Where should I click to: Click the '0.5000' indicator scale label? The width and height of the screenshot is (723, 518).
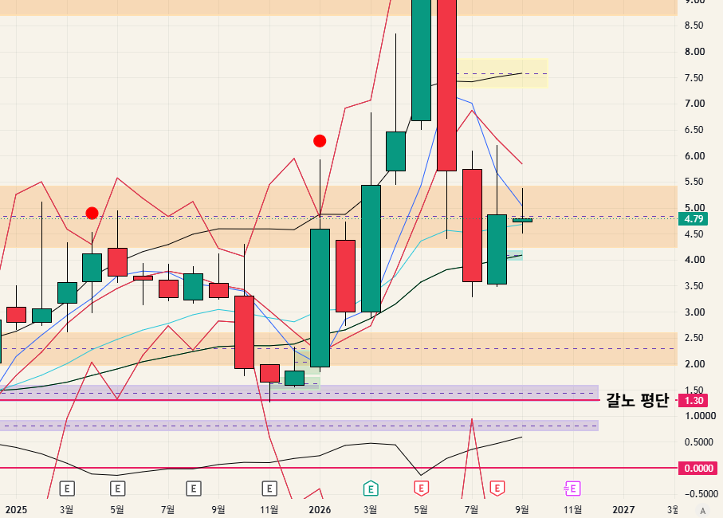[x=700, y=442]
